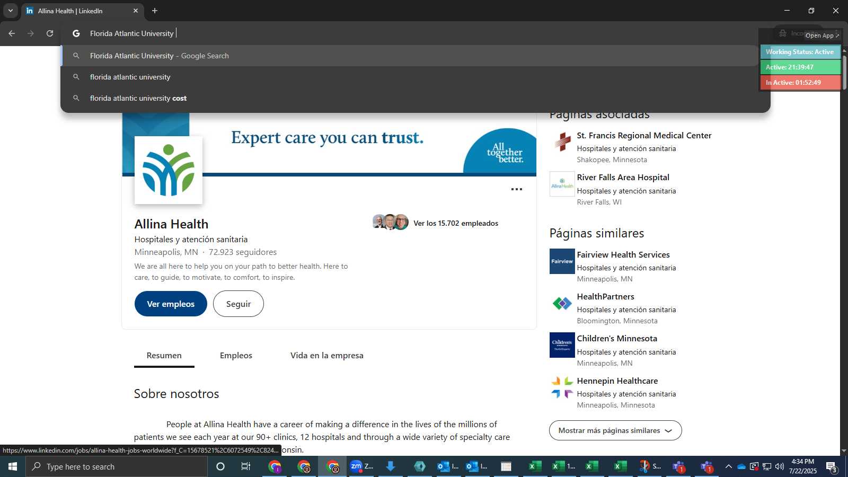Click the Fairview logo icon
Screen dimensions: 848x477
(562, 261)
